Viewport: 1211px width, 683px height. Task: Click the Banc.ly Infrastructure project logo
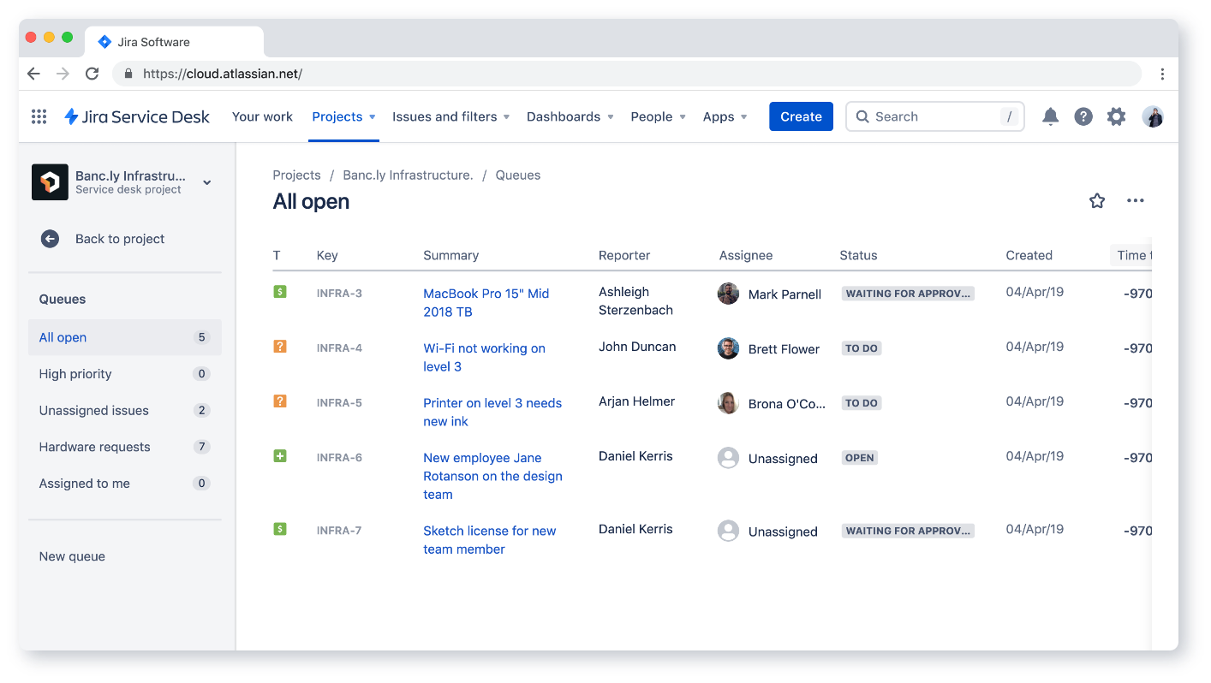click(x=50, y=182)
